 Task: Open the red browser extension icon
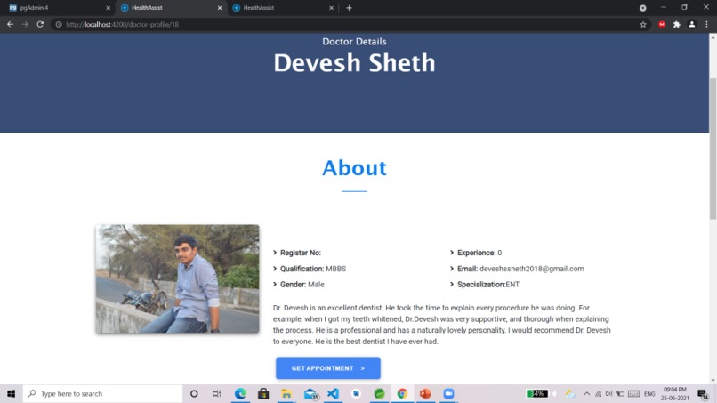pos(662,25)
